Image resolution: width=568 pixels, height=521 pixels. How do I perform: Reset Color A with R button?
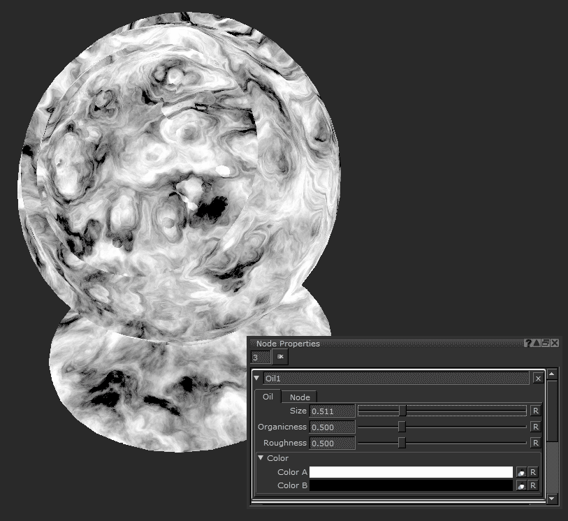[532, 473]
